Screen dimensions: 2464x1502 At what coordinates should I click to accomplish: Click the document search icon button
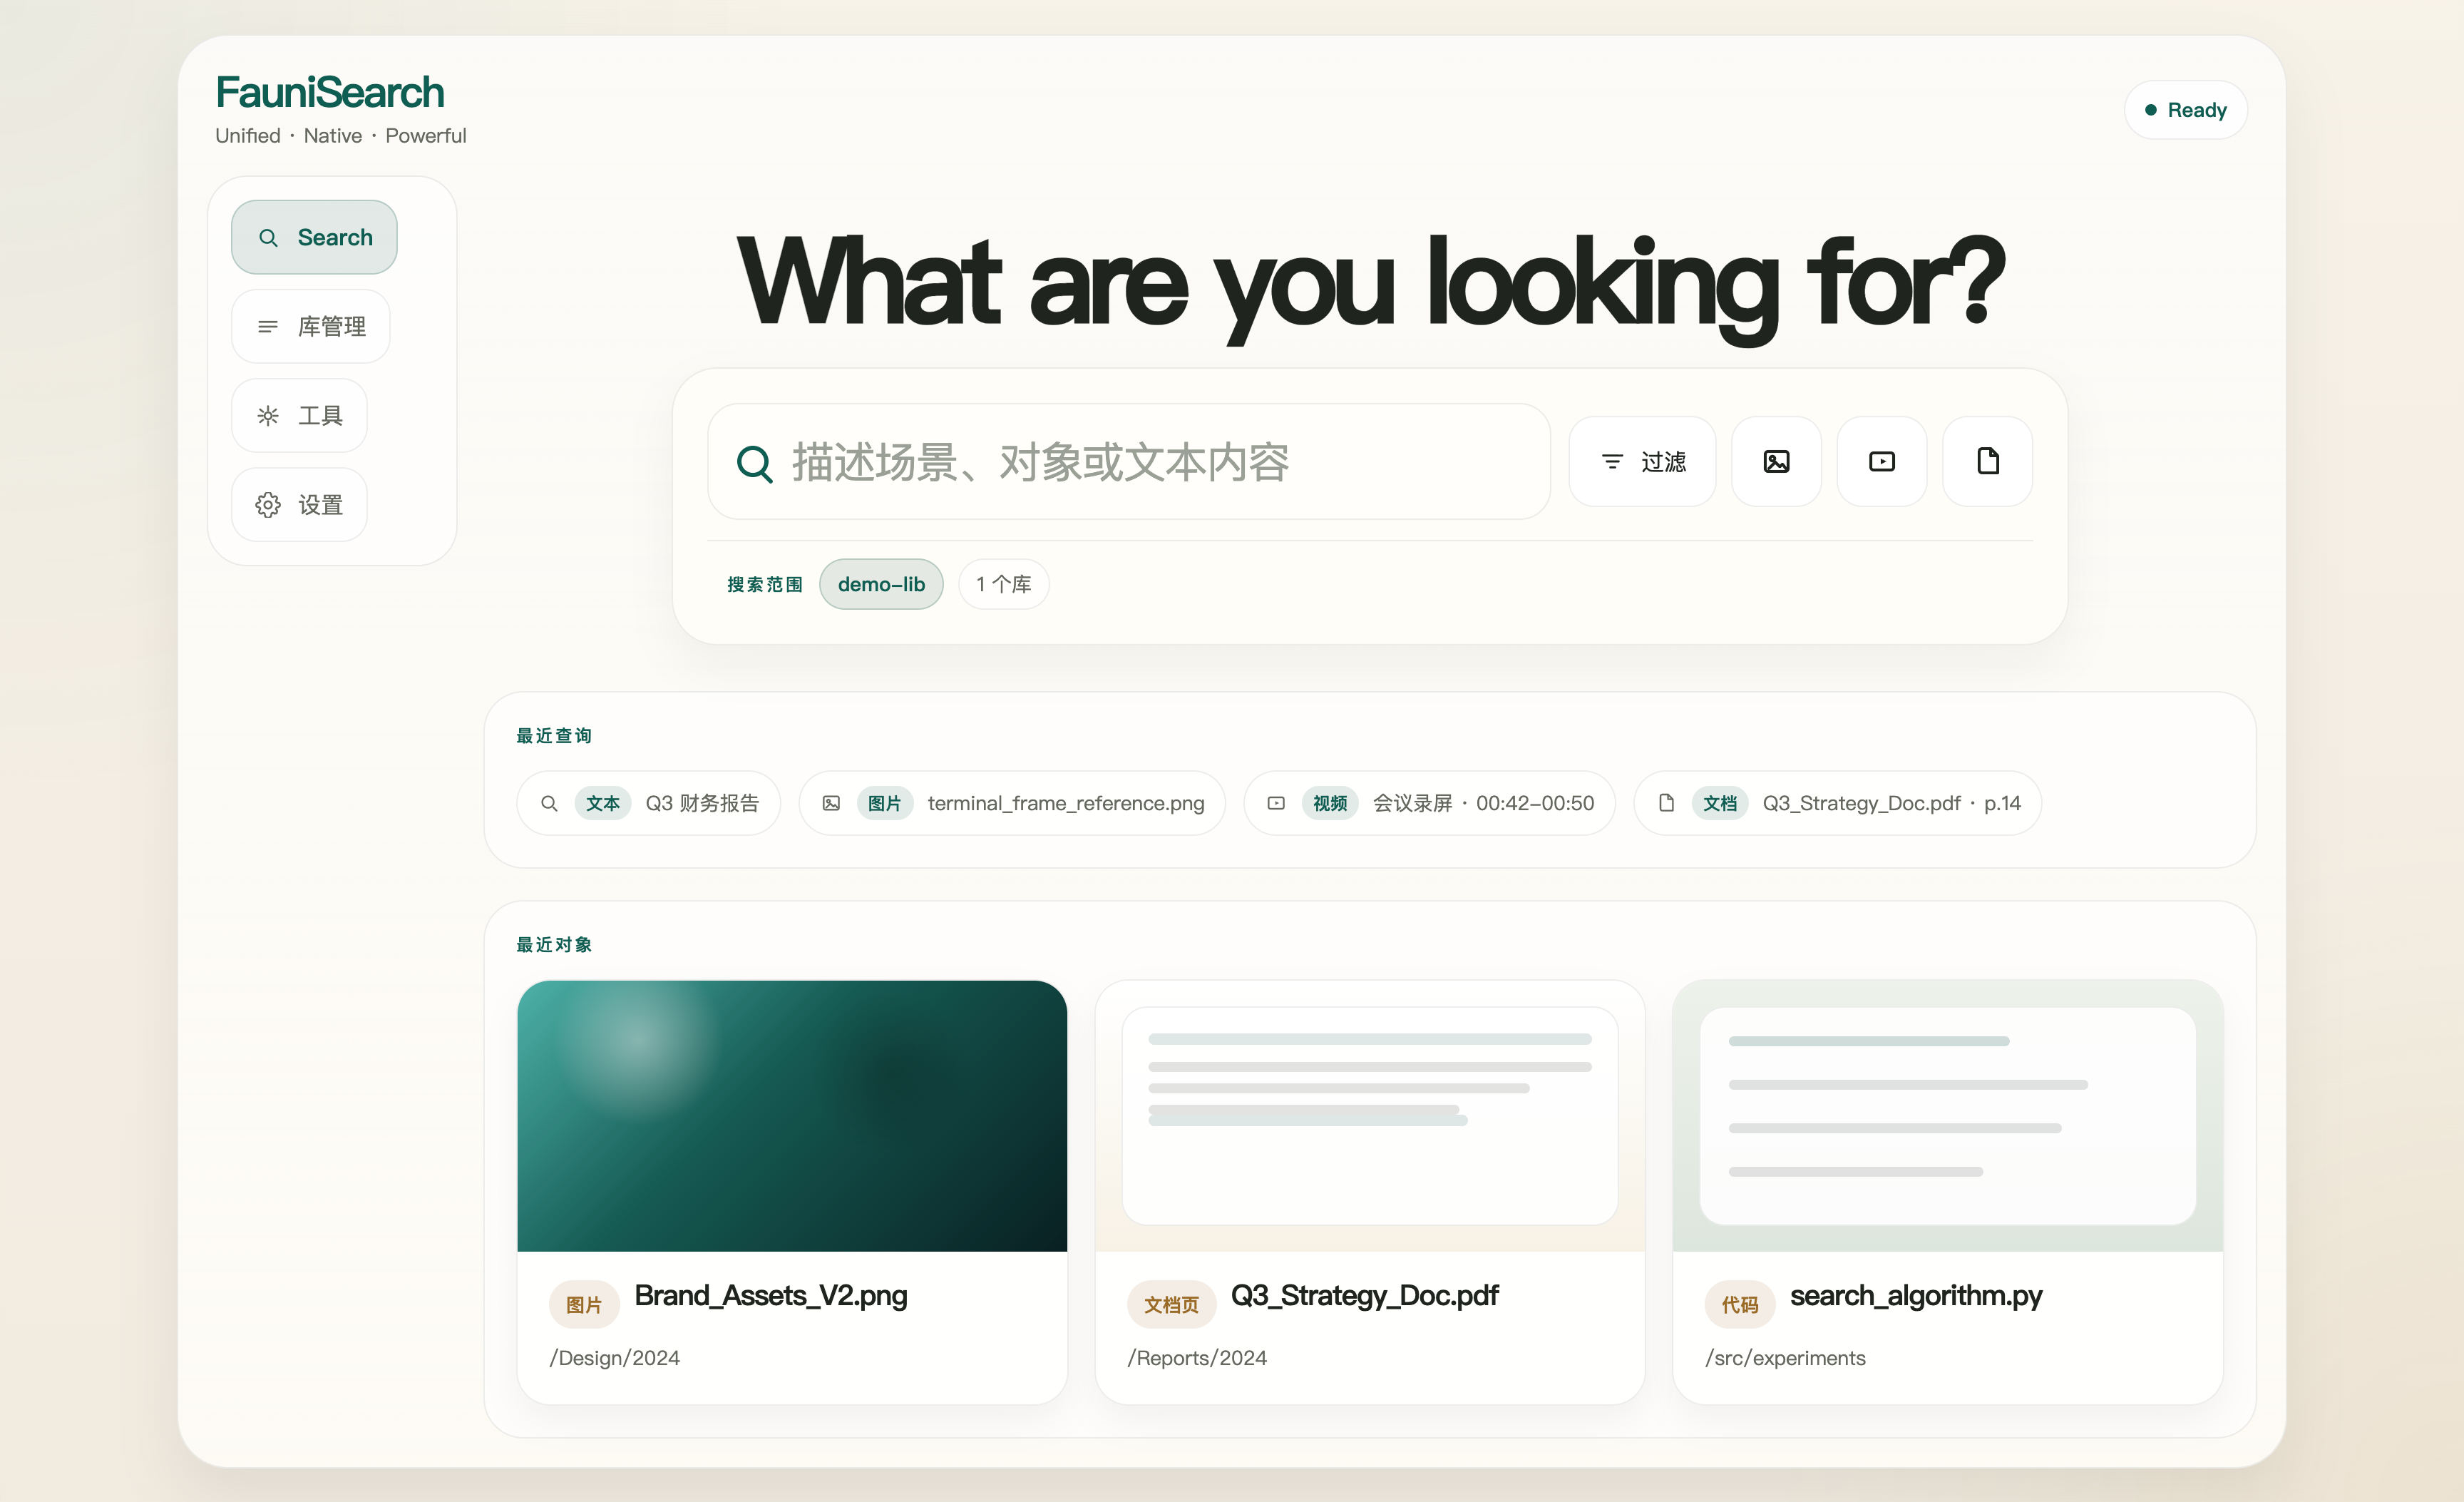tap(1988, 462)
